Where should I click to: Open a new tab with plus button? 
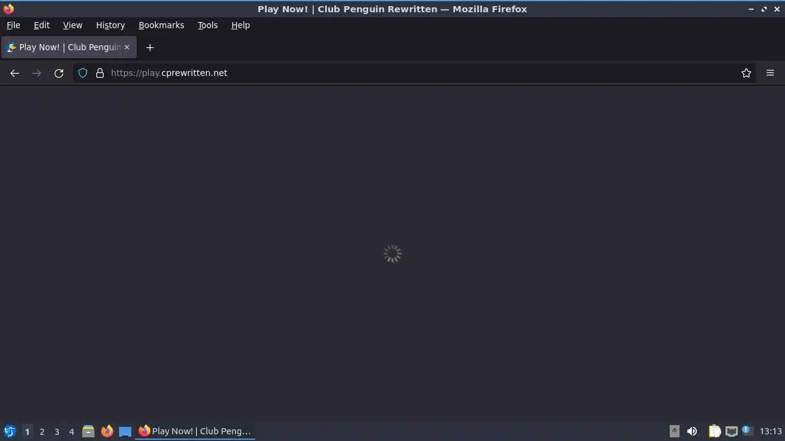pyautogui.click(x=150, y=47)
